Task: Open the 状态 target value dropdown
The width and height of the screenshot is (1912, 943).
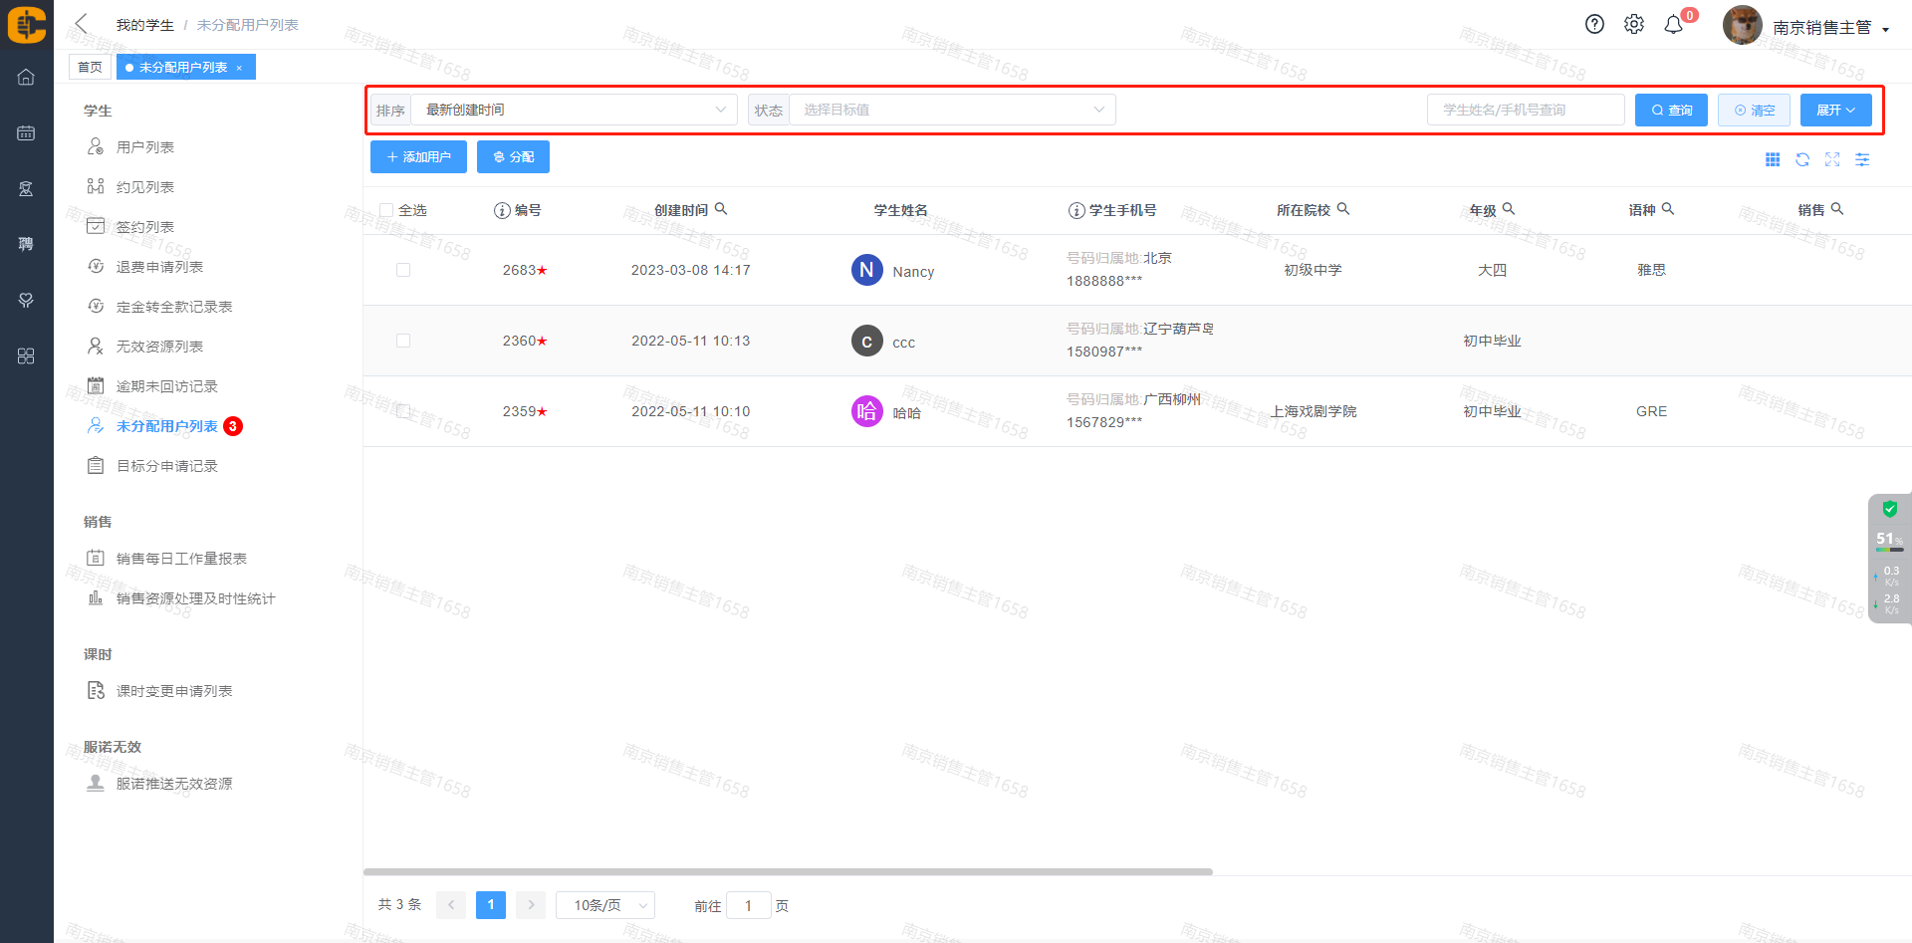Action: tap(952, 110)
